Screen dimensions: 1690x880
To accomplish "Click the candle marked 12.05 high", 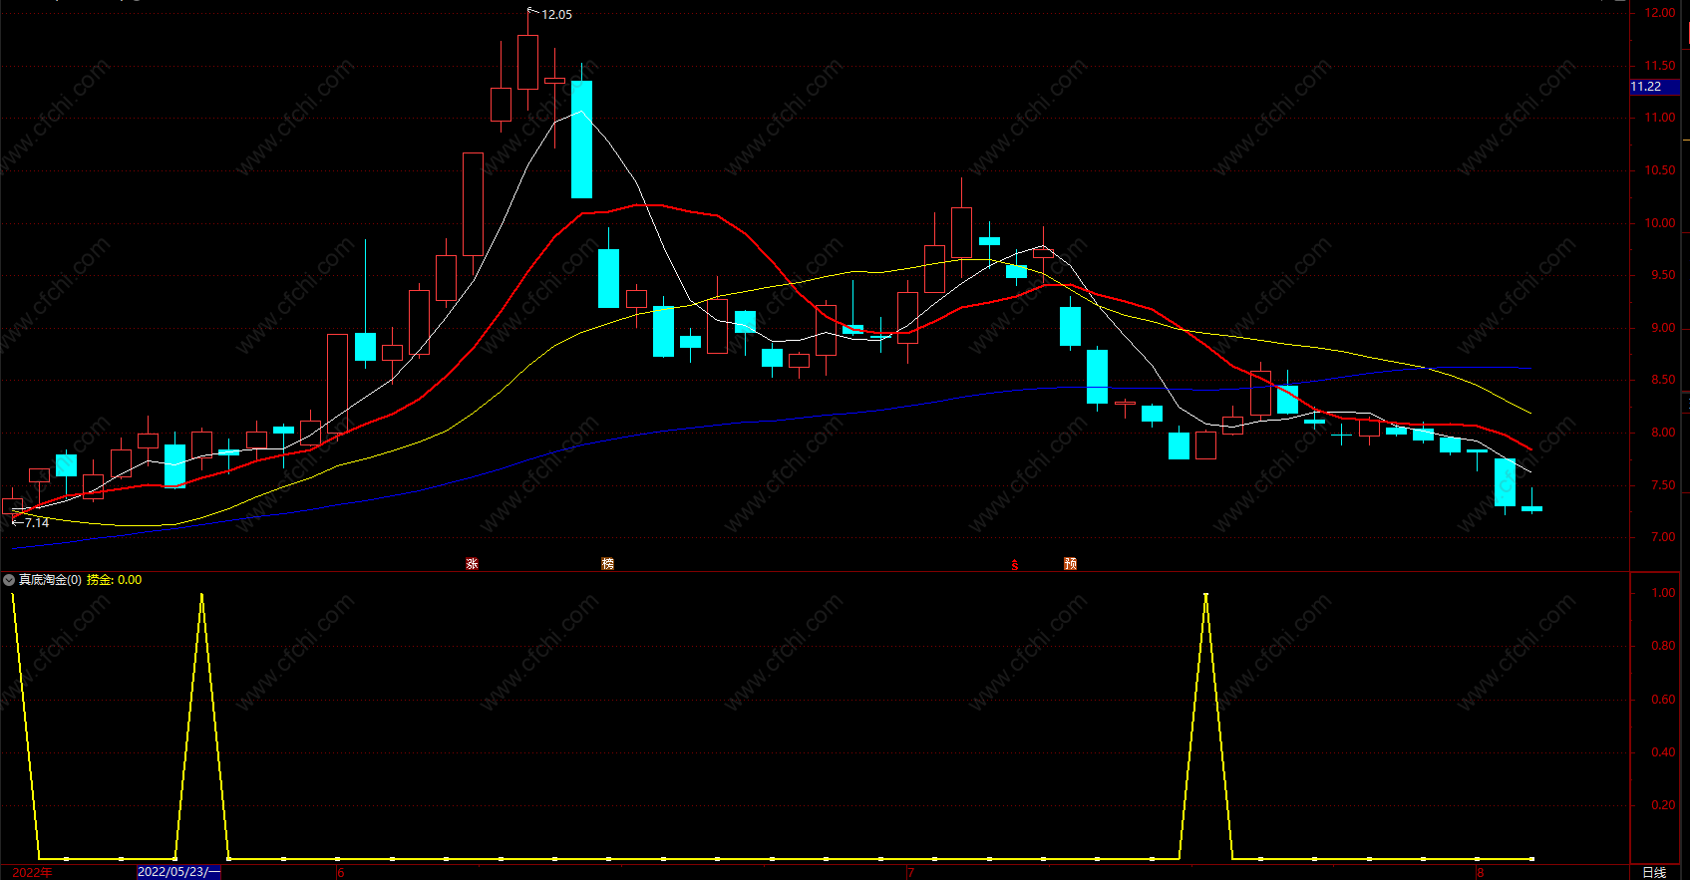I will 527,62.
